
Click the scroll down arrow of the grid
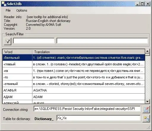pos(147,102)
